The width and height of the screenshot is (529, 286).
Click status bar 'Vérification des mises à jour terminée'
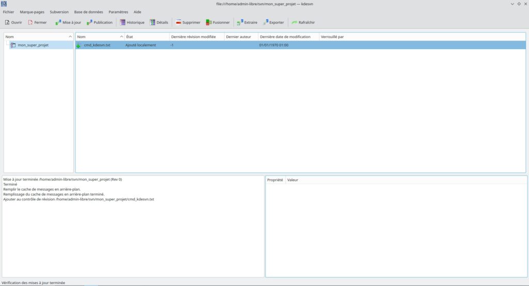pos(34,282)
